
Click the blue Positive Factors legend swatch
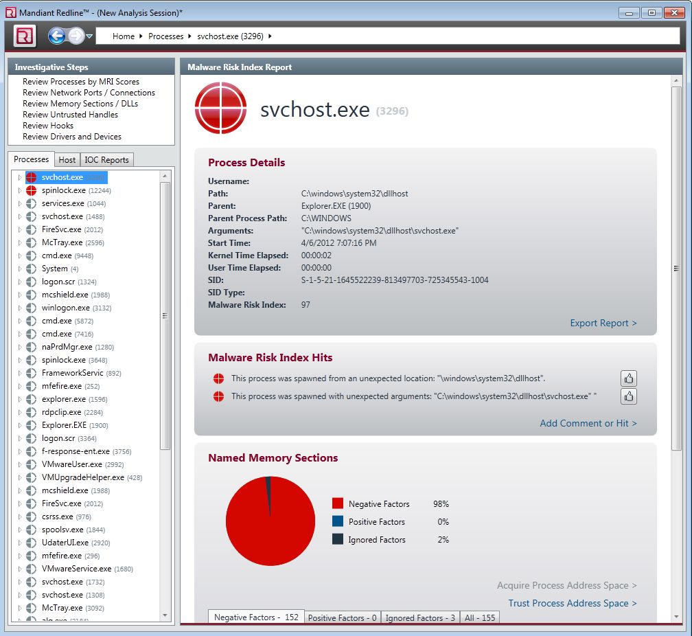[x=338, y=521]
